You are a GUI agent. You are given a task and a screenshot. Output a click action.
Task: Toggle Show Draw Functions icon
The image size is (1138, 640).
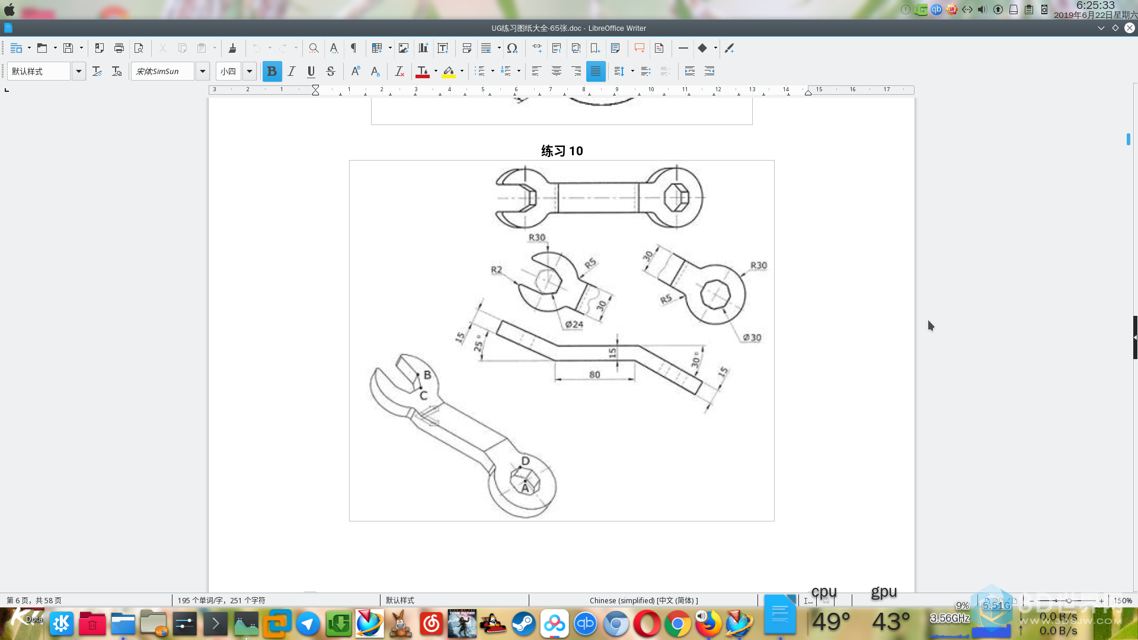pyautogui.click(x=729, y=48)
